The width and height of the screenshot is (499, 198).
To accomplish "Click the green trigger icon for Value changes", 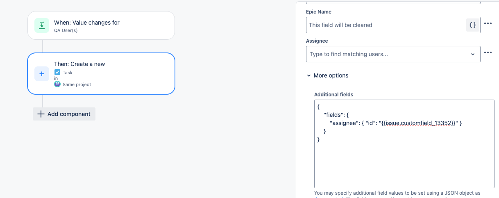I will (41, 25).
